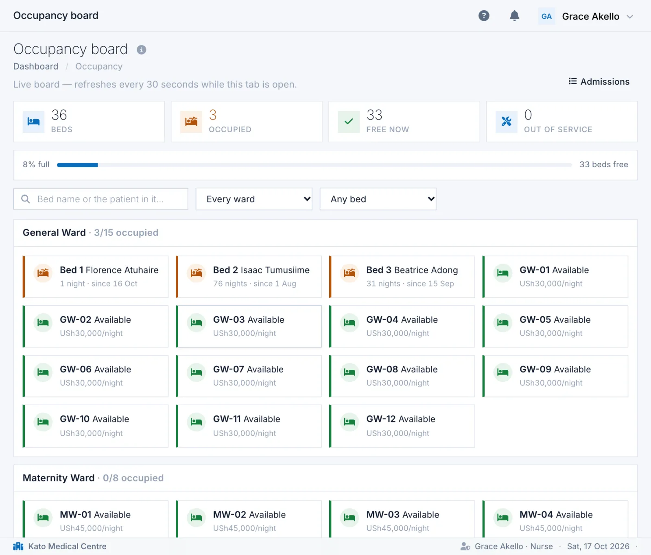Screen dimensions: 651x555
Task: Click the General Ward section heading
Action: pyautogui.click(x=54, y=233)
